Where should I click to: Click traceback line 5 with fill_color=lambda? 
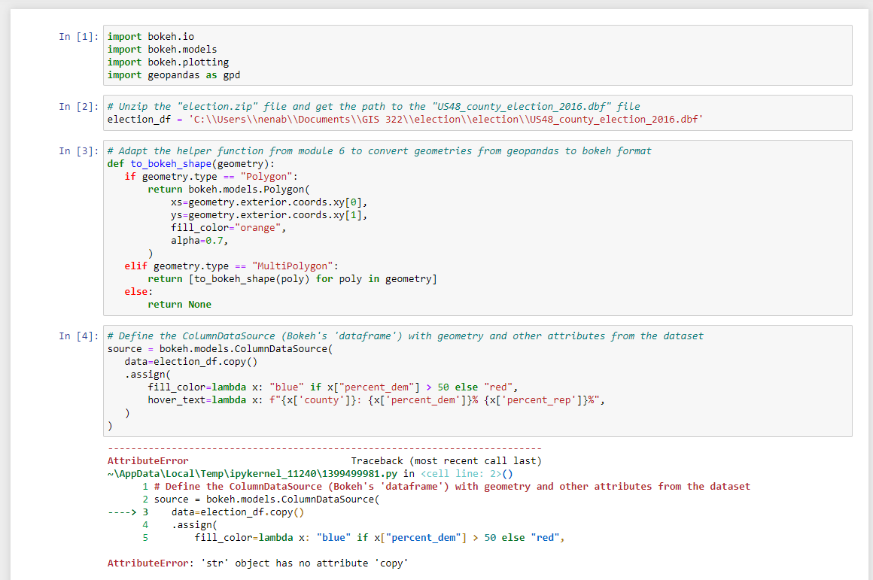tap(354, 539)
